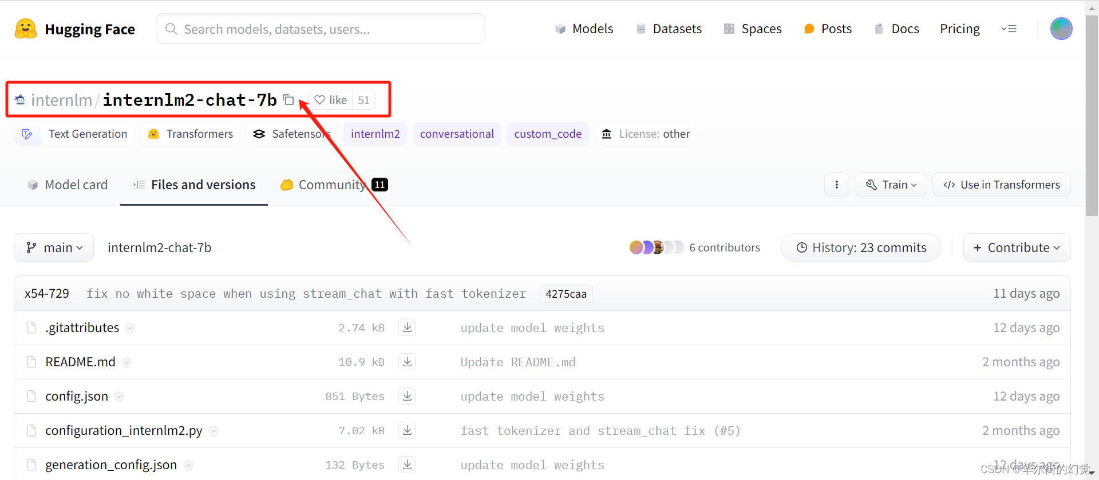The height and width of the screenshot is (480, 1099).
Task: Click safety shield icon beside README.md
Action: (126, 362)
